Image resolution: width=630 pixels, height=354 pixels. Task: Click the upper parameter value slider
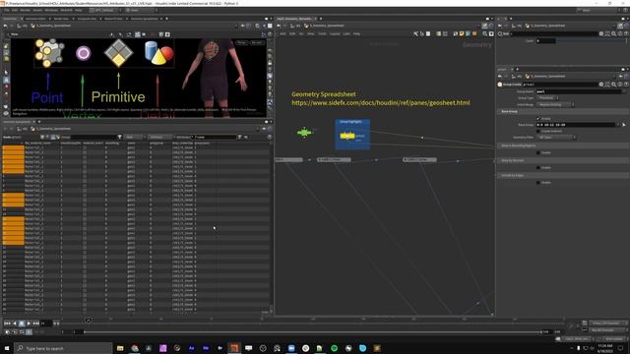591,41
